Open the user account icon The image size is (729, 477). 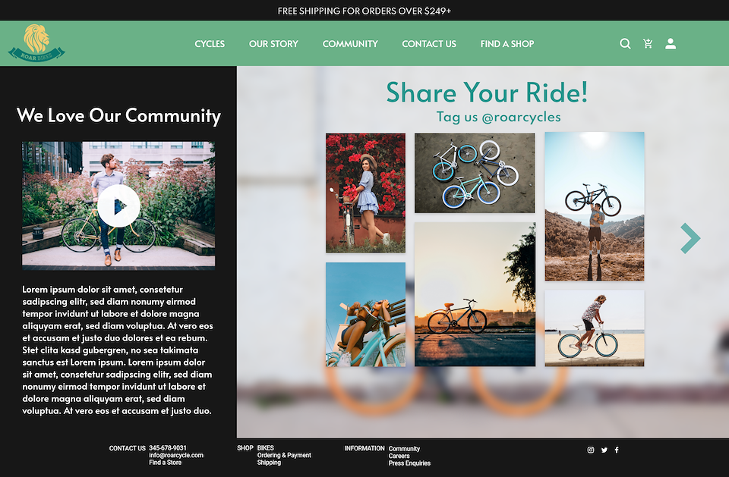point(671,44)
